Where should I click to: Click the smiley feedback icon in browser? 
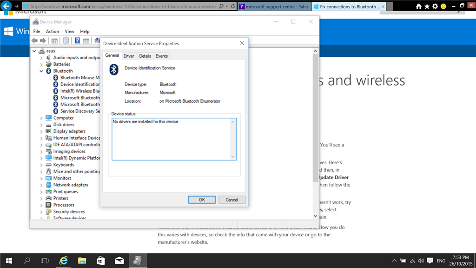(443, 7)
